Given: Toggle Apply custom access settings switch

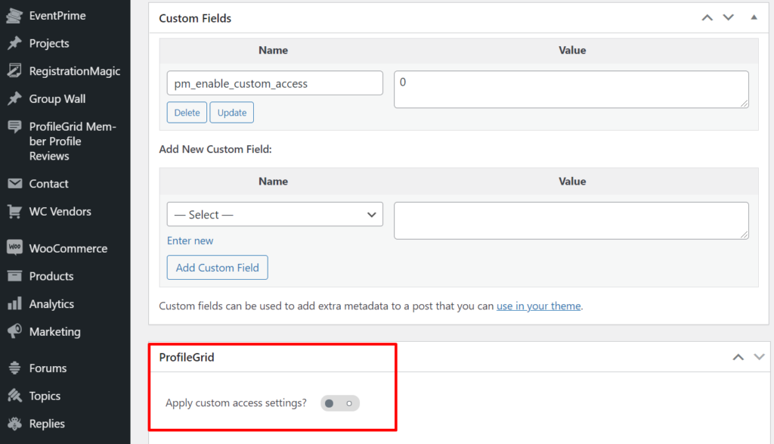Looking at the screenshot, I should 339,402.
